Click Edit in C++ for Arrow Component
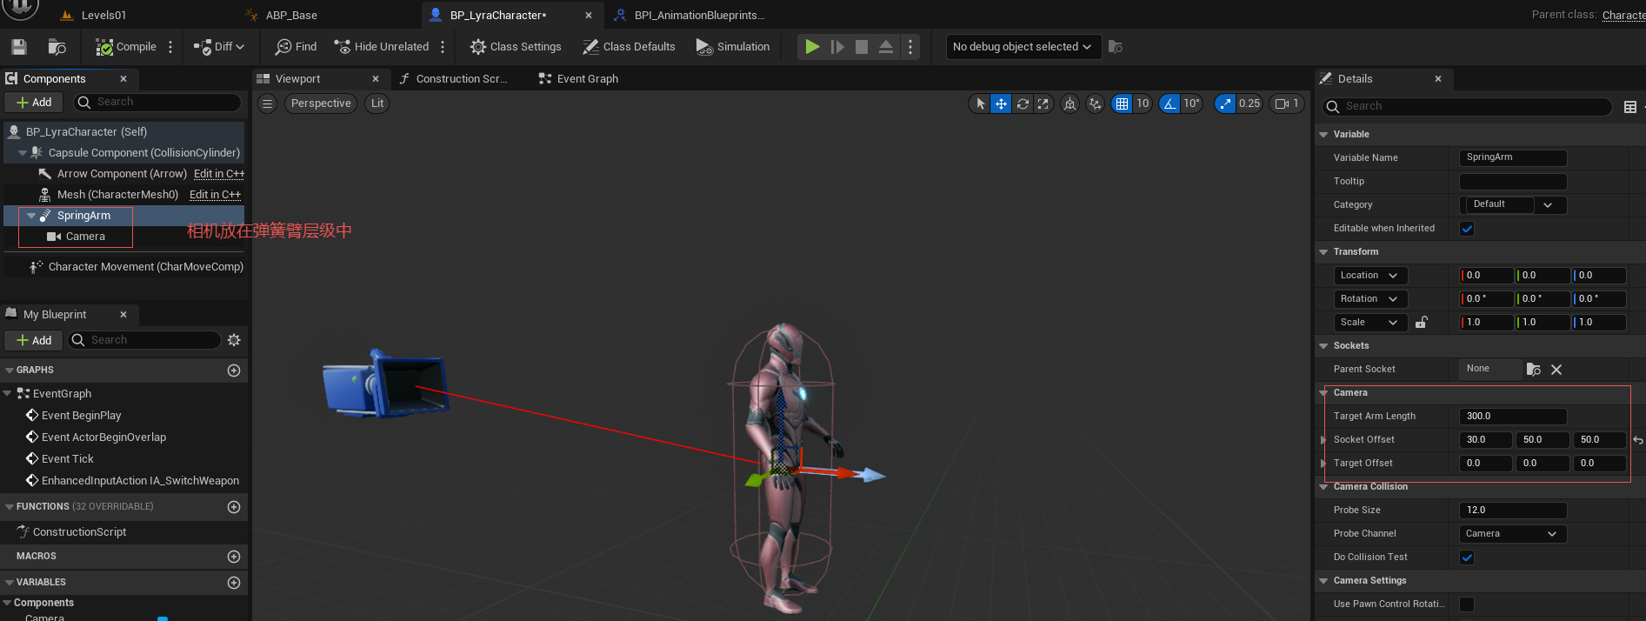This screenshot has height=621, width=1646. tap(219, 173)
